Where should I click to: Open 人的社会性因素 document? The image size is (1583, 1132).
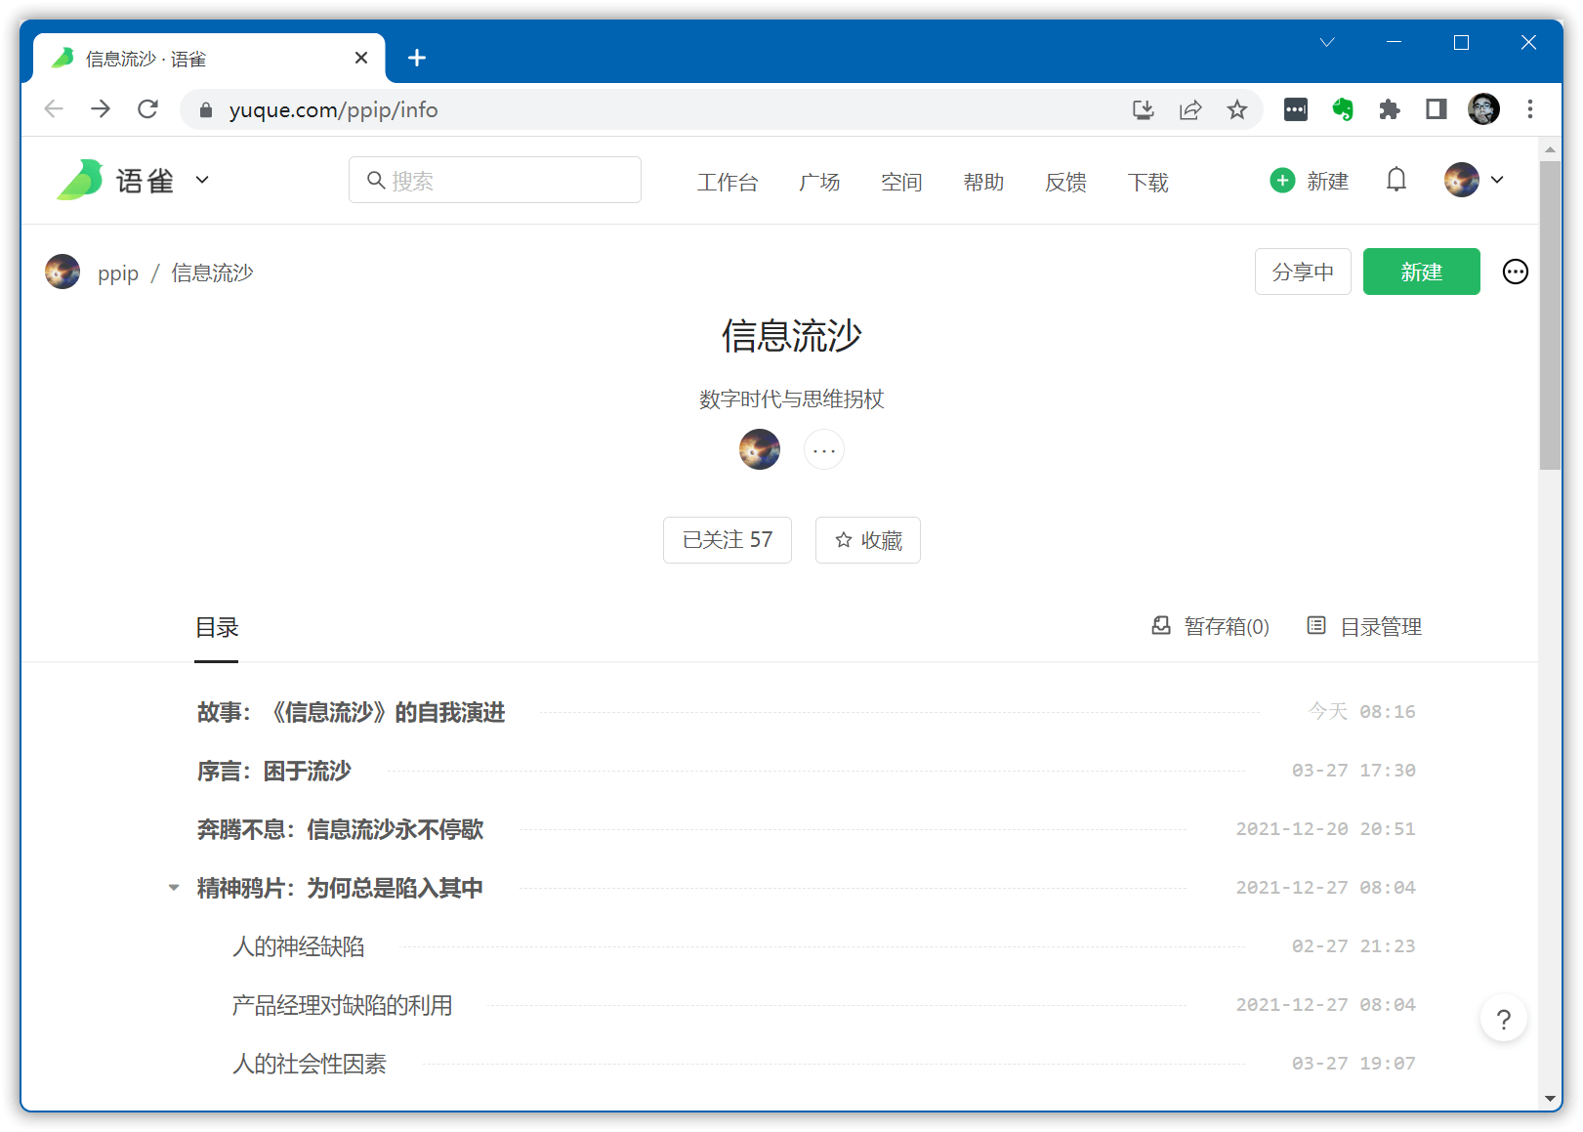pos(309,1064)
